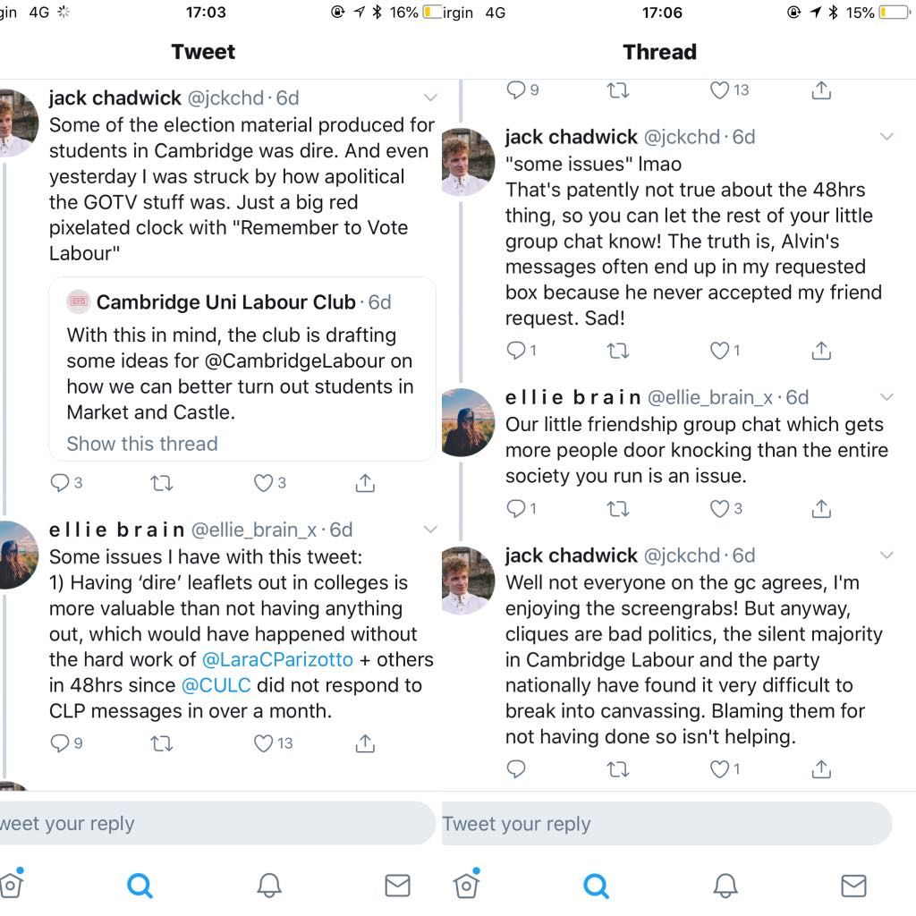Open messages envelope in left screen
The width and height of the screenshot is (916, 916).
pos(397,885)
